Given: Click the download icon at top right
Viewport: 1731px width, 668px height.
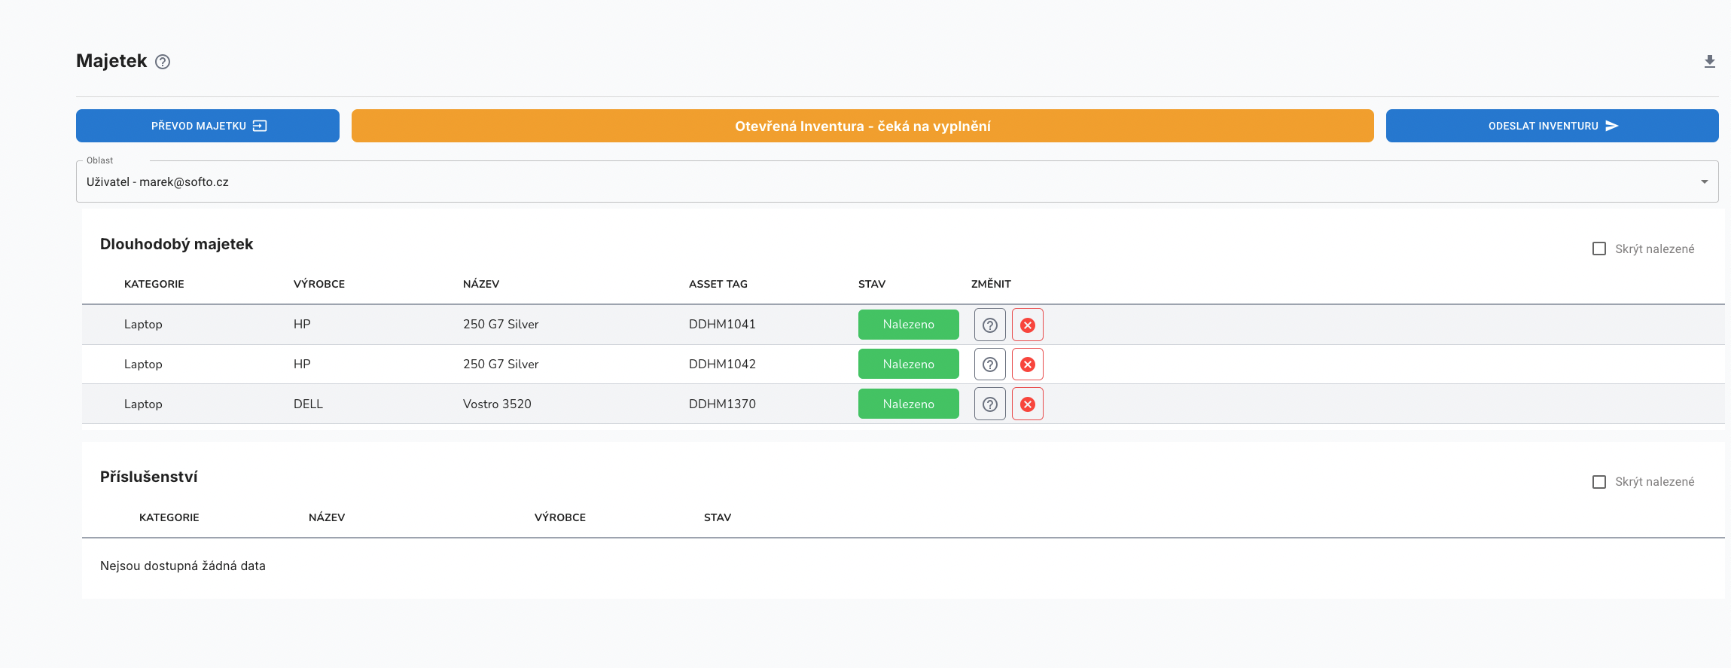Looking at the screenshot, I should point(1709,62).
